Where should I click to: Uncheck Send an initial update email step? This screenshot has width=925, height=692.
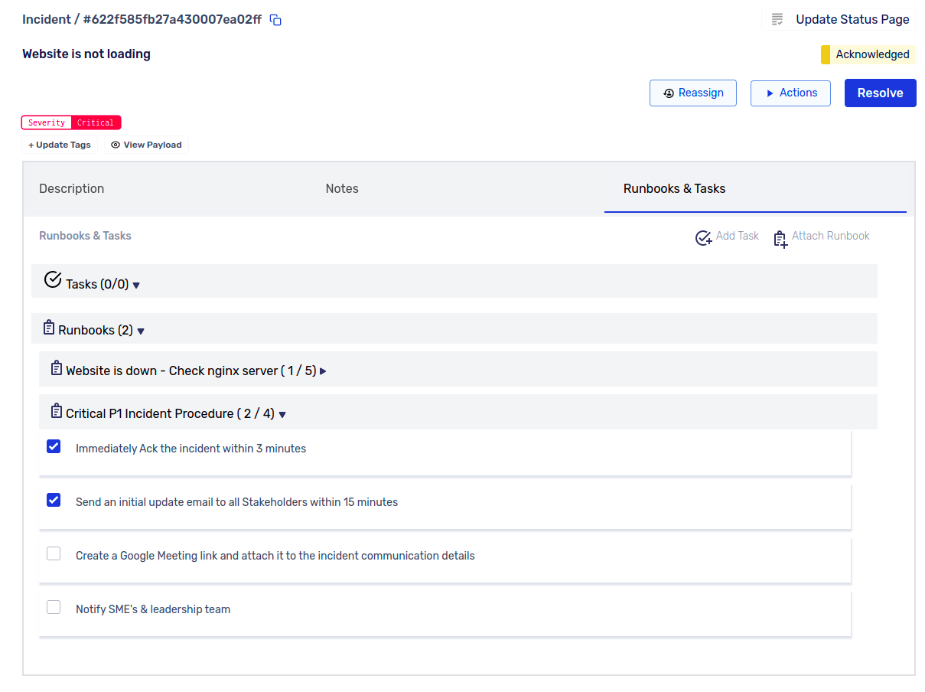click(x=54, y=500)
